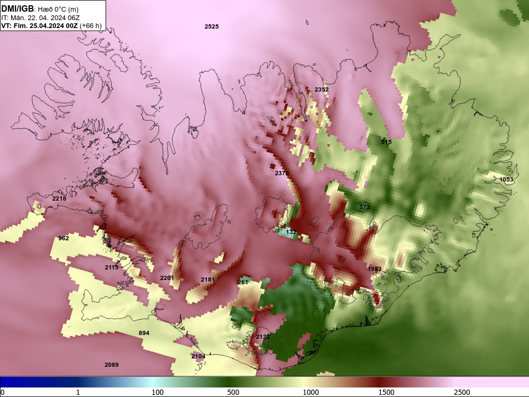Select the 894 map value

pyautogui.click(x=144, y=333)
